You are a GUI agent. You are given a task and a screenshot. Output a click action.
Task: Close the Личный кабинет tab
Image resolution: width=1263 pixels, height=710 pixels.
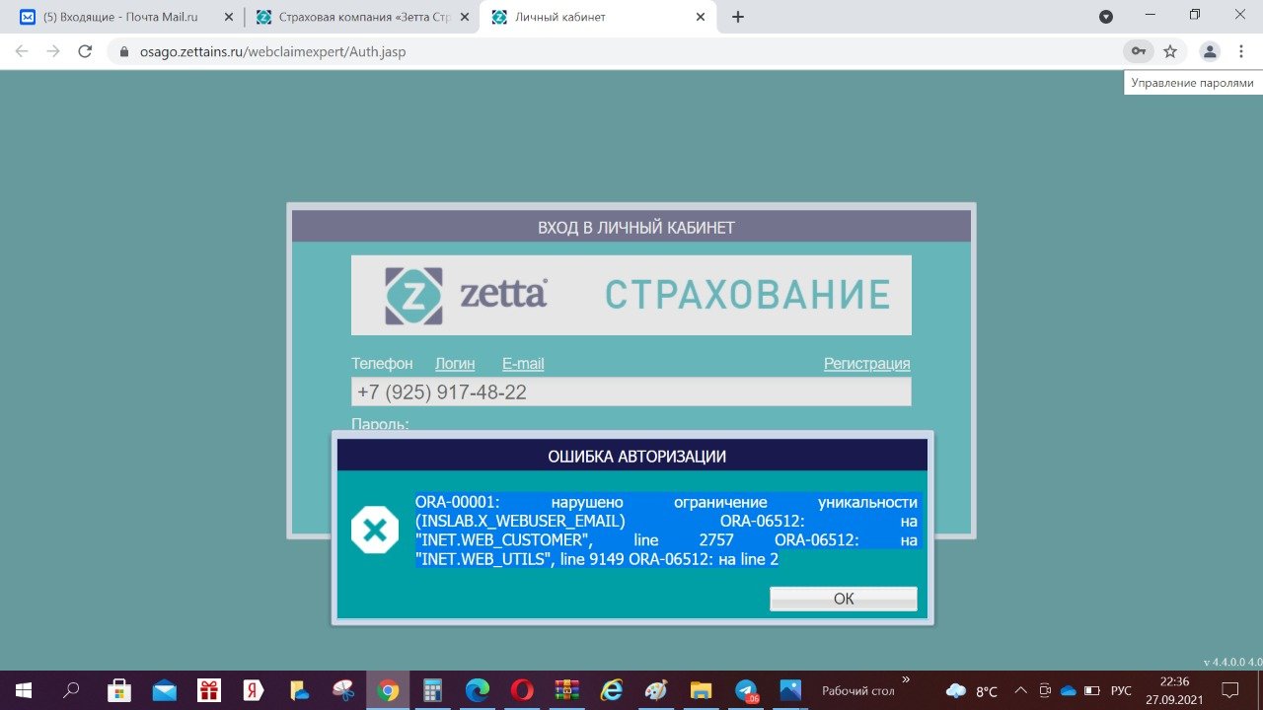(x=701, y=17)
